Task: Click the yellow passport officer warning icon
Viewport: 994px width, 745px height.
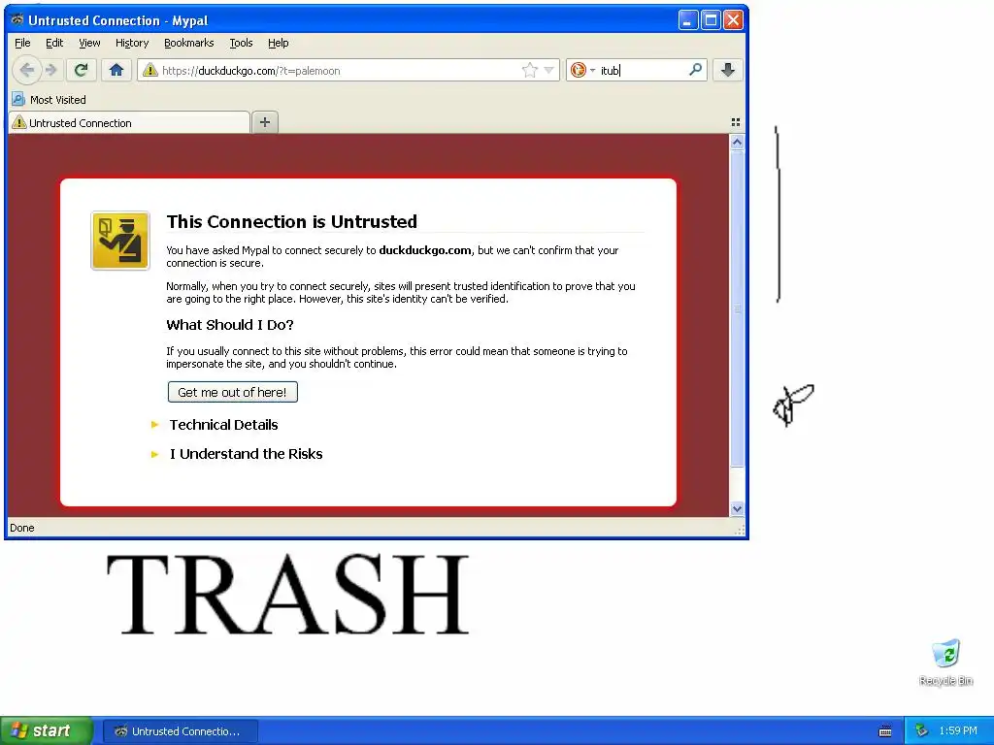Action: [120, 241]
